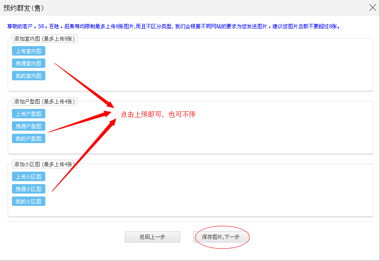Click the 添加小区图 (最多上传4张) group label
Viewport: 380px width, 261px height.
(44, 164)
